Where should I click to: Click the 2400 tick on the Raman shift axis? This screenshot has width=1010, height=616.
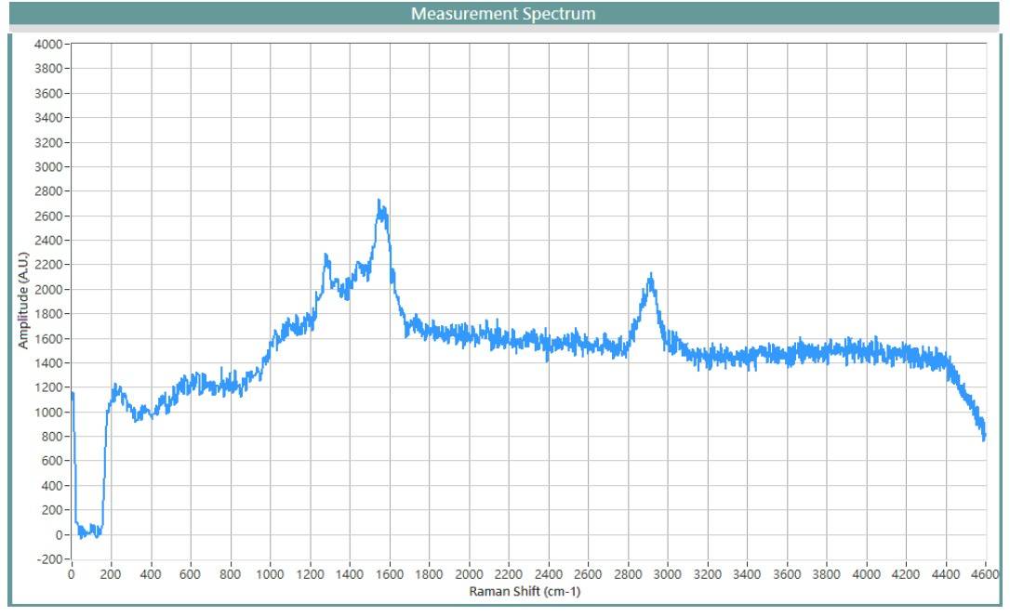(549, 574)
